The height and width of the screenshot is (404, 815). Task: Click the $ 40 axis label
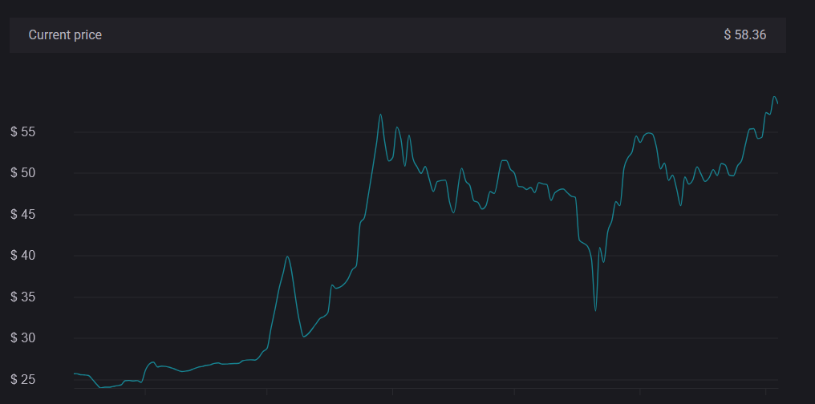tap(23, 256)
